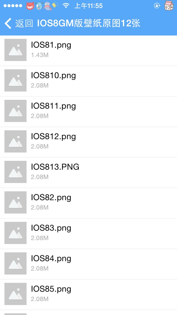Screen dimensions: 177x315
Task: Open file named IOS813.PNG
Action: pos(55,167)
